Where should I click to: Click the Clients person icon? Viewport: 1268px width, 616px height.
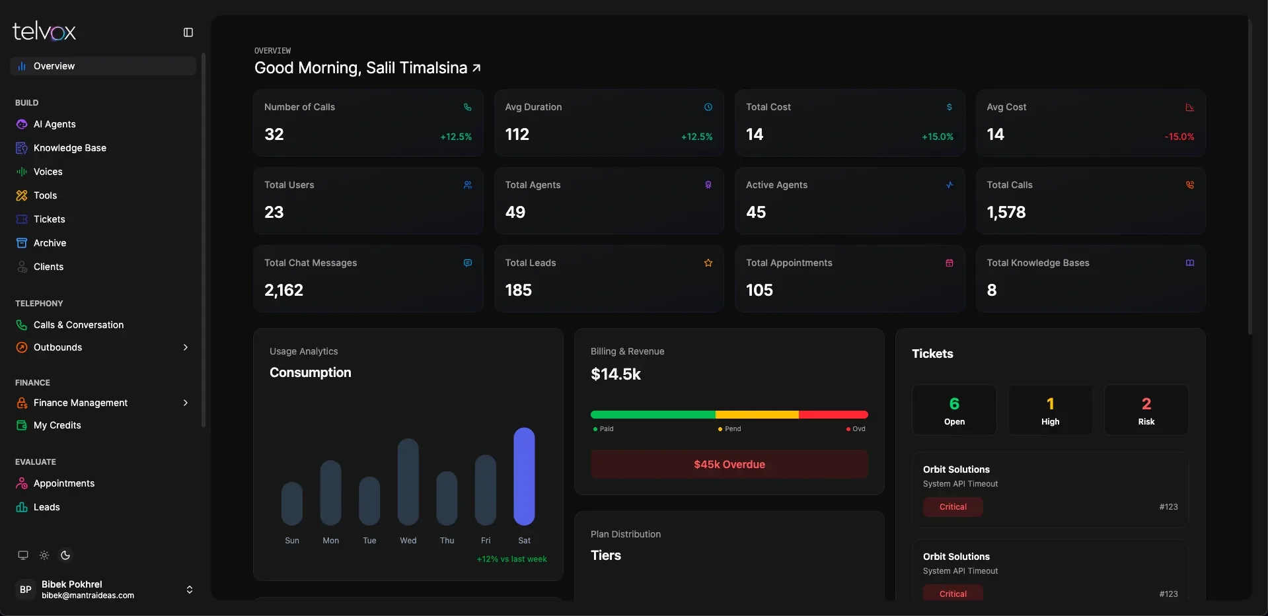click(x=22, y=267)
